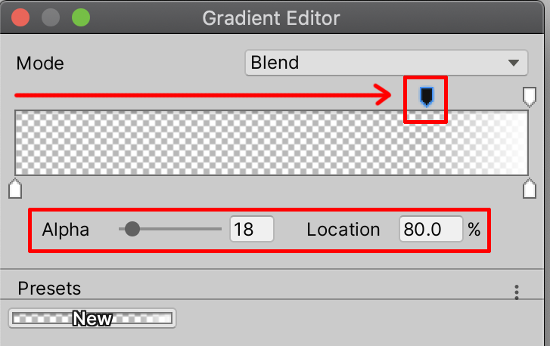
Task: Click the Mode dropdown arrow
Action: [x=514, y=63]
